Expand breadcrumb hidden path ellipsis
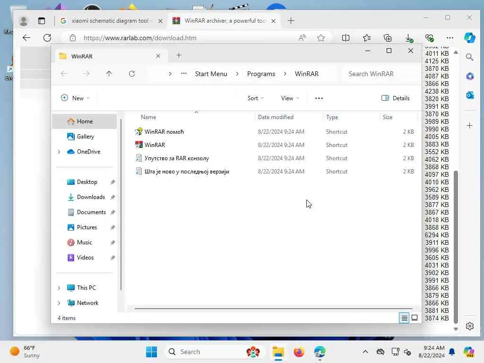Viewport: 484px width, 363px height. (184, 73)
